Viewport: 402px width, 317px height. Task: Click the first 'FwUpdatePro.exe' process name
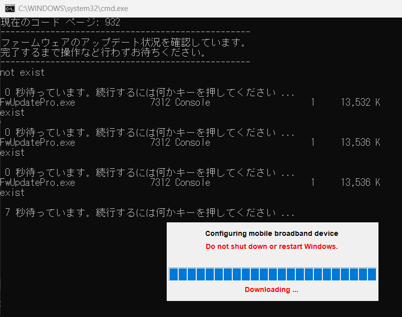[38, 103]
